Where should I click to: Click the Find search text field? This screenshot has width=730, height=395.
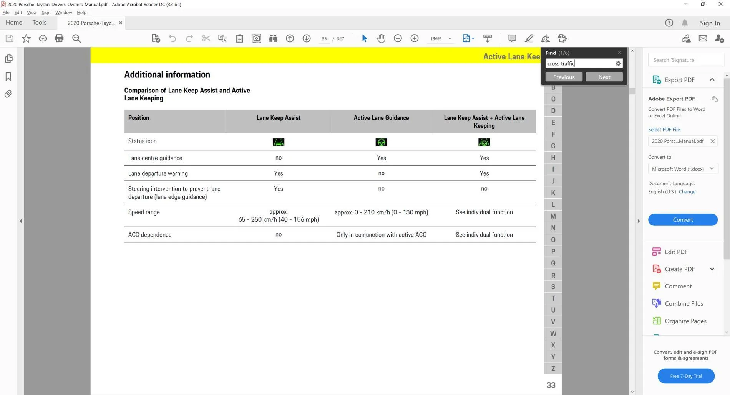[x=579, y=64]
